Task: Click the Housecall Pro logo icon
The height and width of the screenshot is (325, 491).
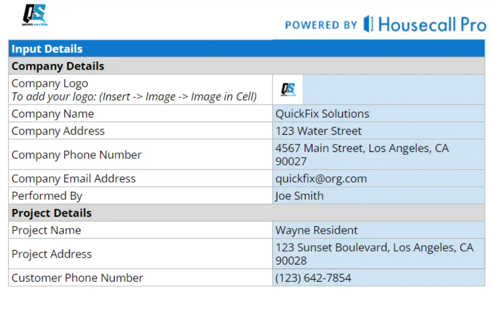Action: 369,24
